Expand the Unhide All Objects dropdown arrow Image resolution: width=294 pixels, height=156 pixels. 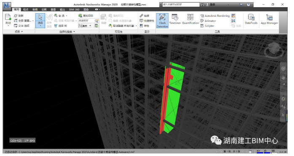pos(136,26)
